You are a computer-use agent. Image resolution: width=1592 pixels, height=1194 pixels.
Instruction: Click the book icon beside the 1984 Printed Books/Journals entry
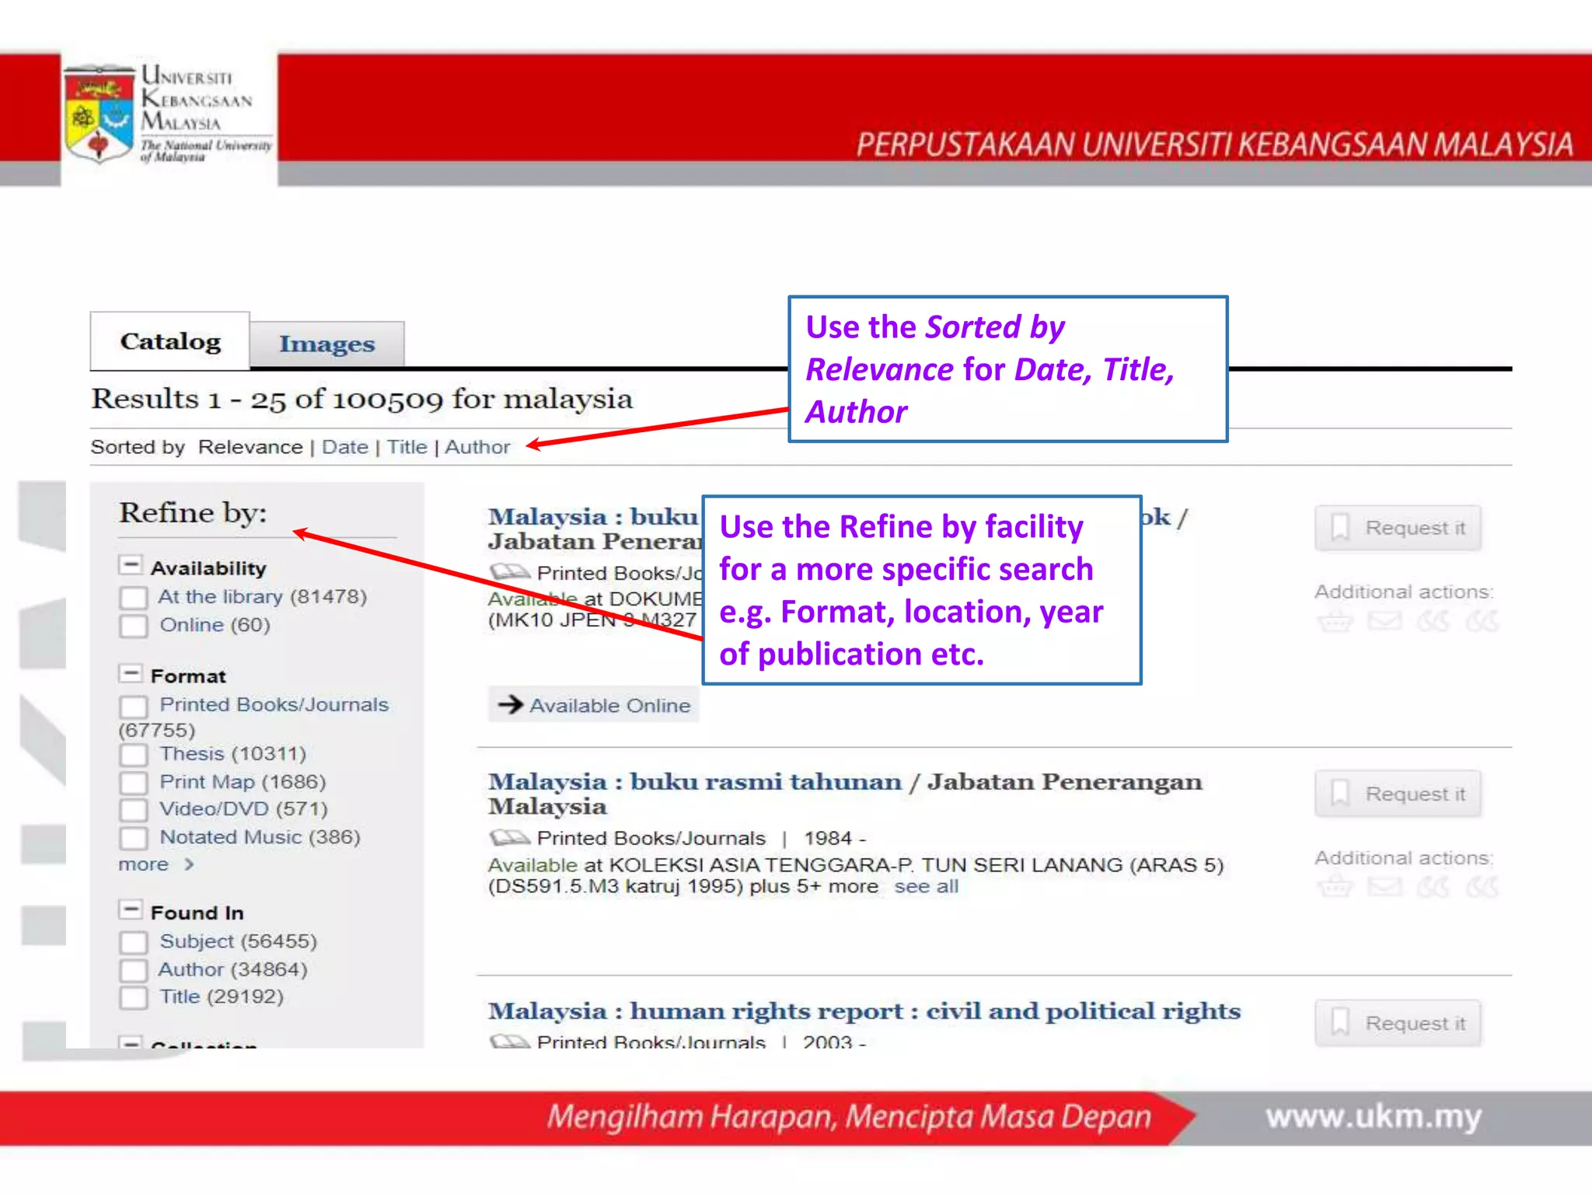509,838
